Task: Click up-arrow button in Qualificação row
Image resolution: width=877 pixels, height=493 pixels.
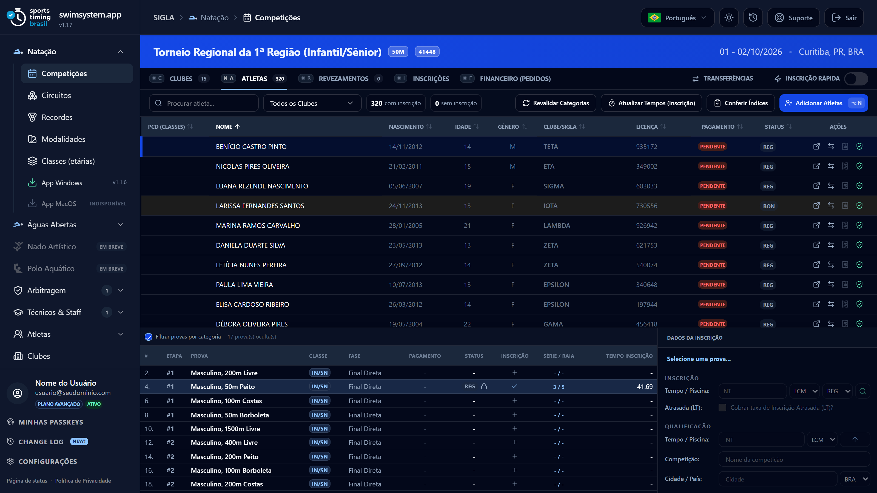Action: (855, 439)
